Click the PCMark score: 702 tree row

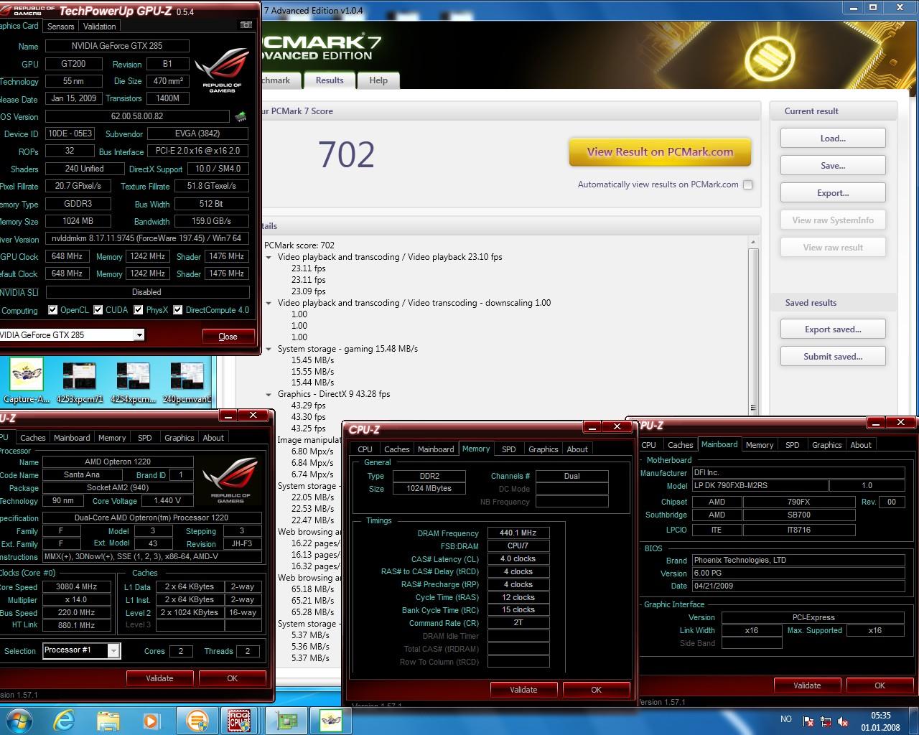pos(299,245)
